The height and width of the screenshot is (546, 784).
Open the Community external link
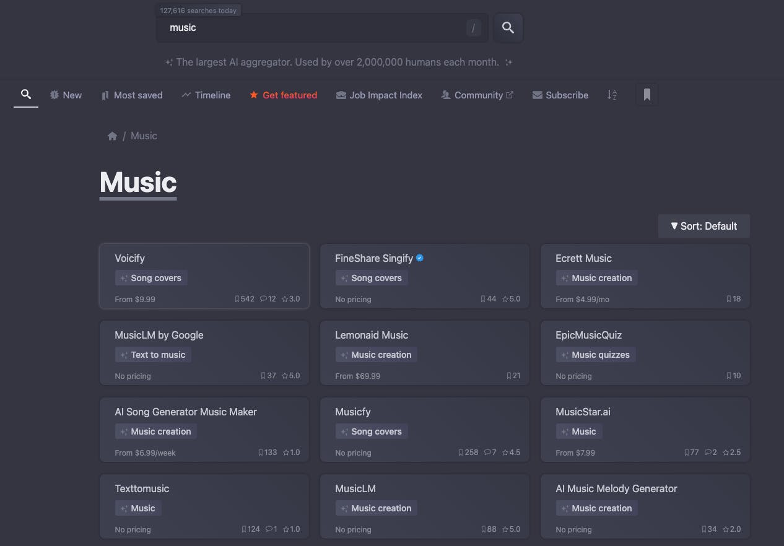[477, 95]
